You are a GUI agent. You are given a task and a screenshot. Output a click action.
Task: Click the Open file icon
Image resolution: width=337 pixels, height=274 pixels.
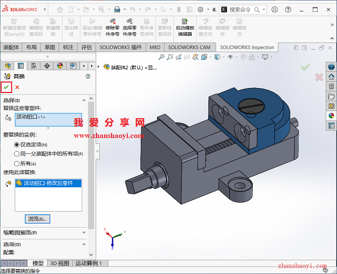[x=86, y=9]
